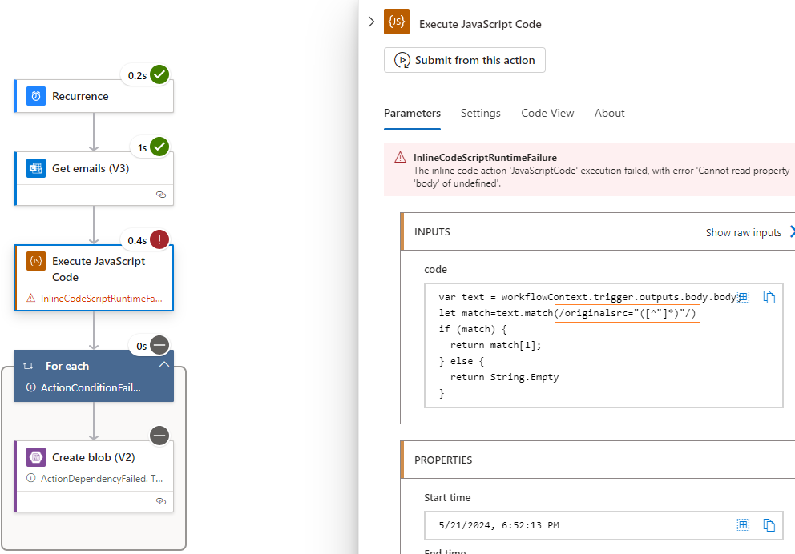Switch to the Code View tab
Viewport: 795px width, 554px height.
pyautogui.click(x=547, y=113)
